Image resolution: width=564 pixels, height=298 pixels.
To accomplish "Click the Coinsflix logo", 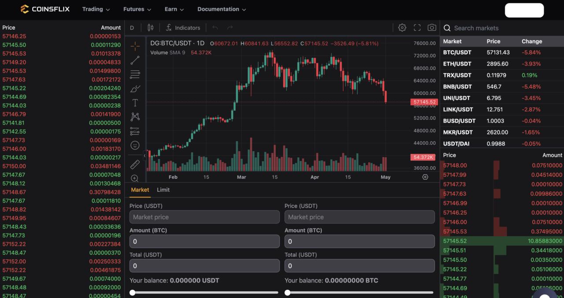I will (45, 9).
